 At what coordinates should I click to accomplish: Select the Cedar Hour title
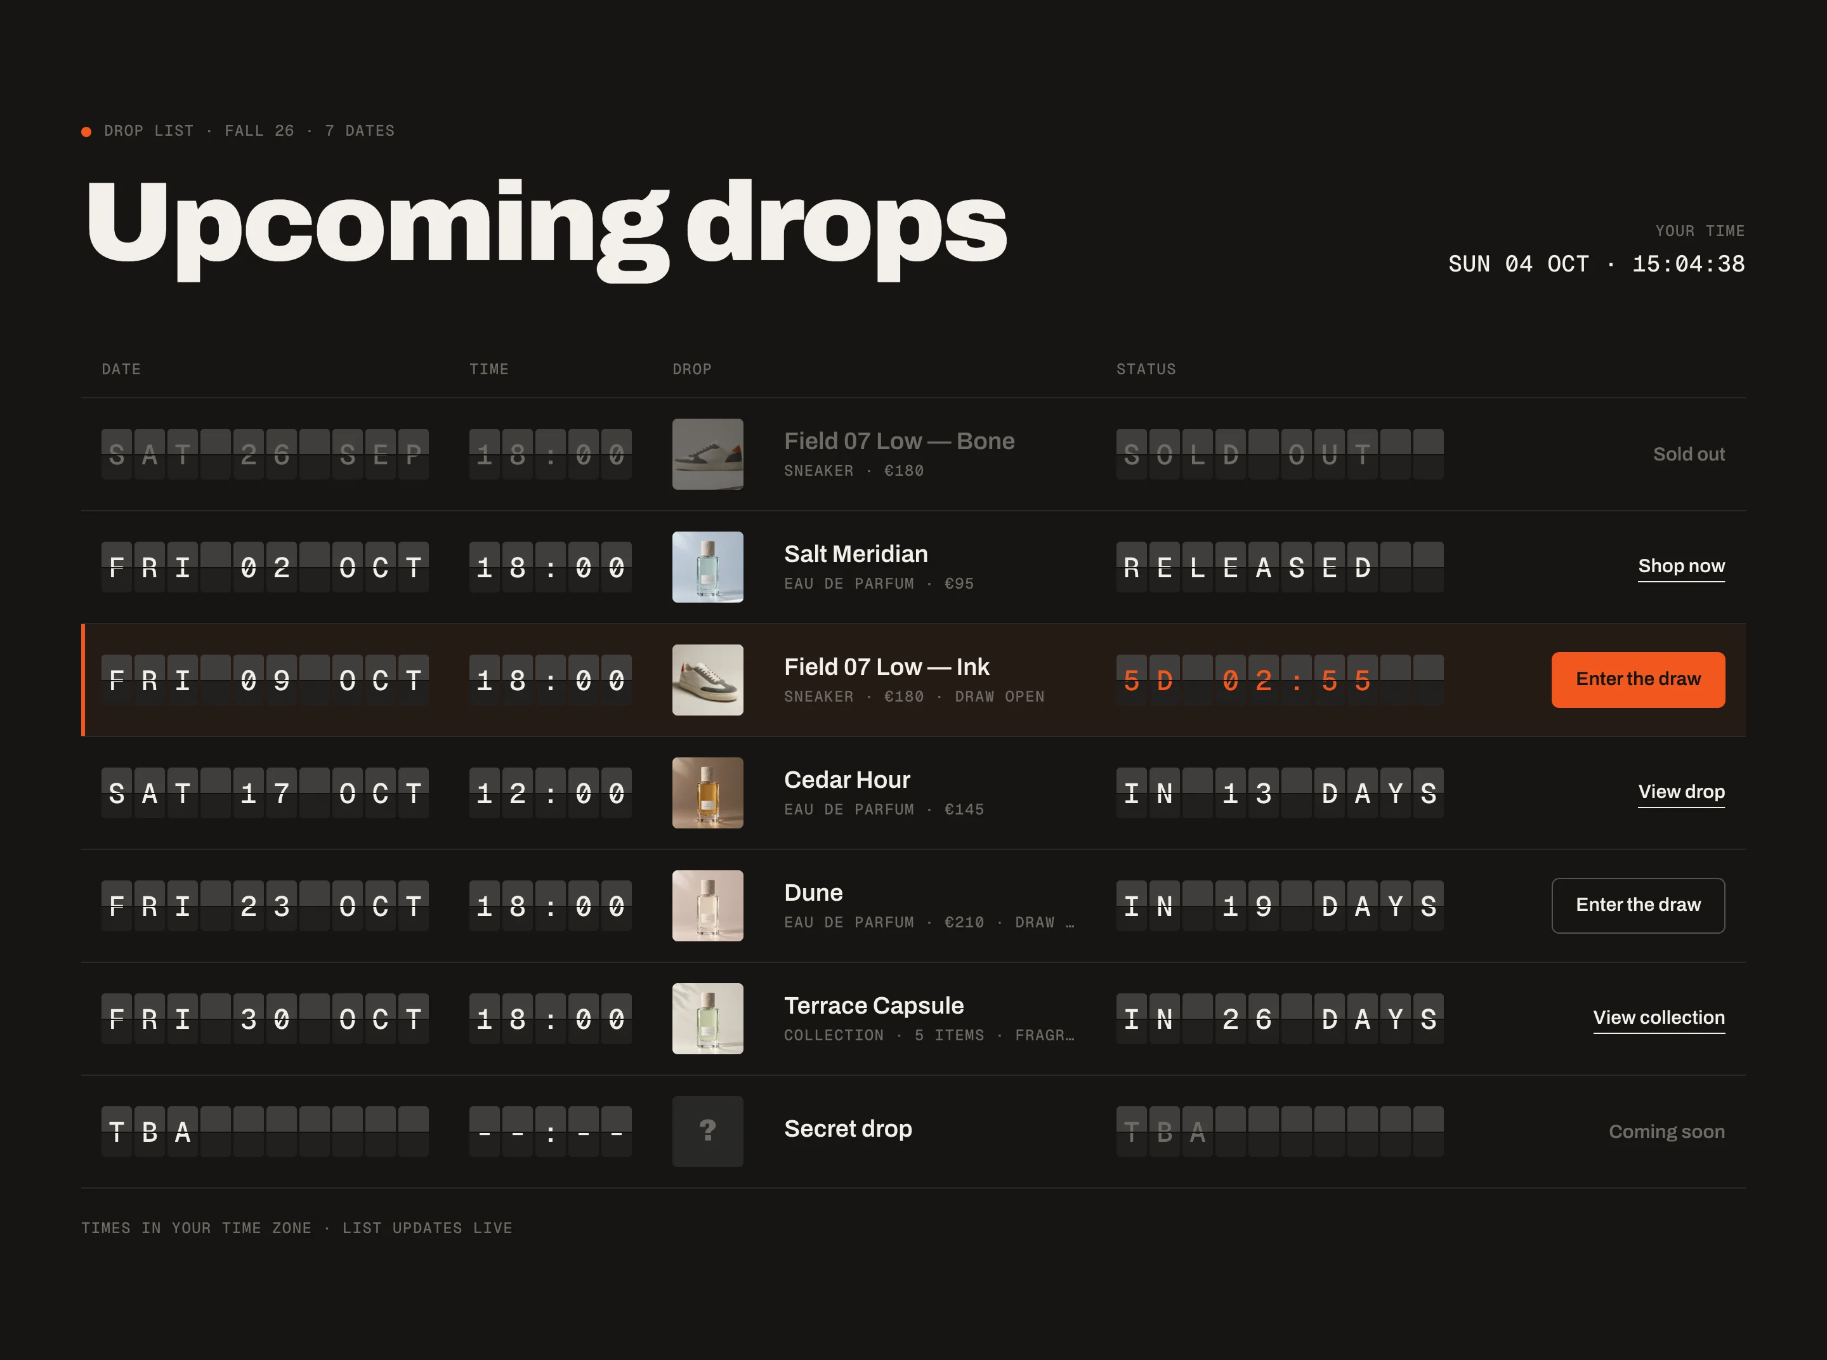click(x=848, y=780)
